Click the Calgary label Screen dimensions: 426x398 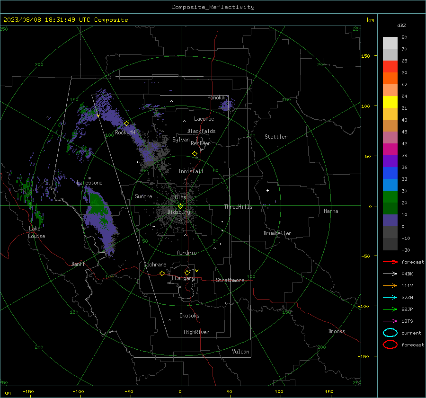coord(185,278)
